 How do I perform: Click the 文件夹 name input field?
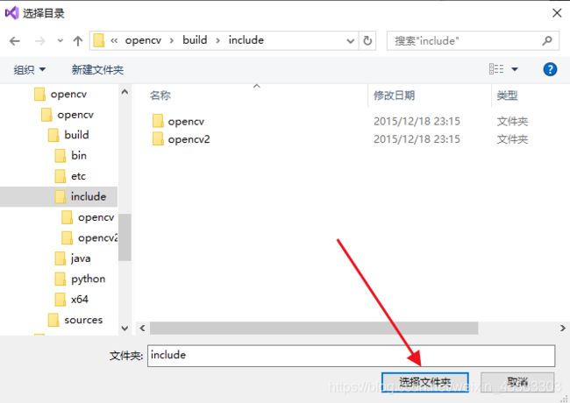pyautogui.click(x=351, y=356)
